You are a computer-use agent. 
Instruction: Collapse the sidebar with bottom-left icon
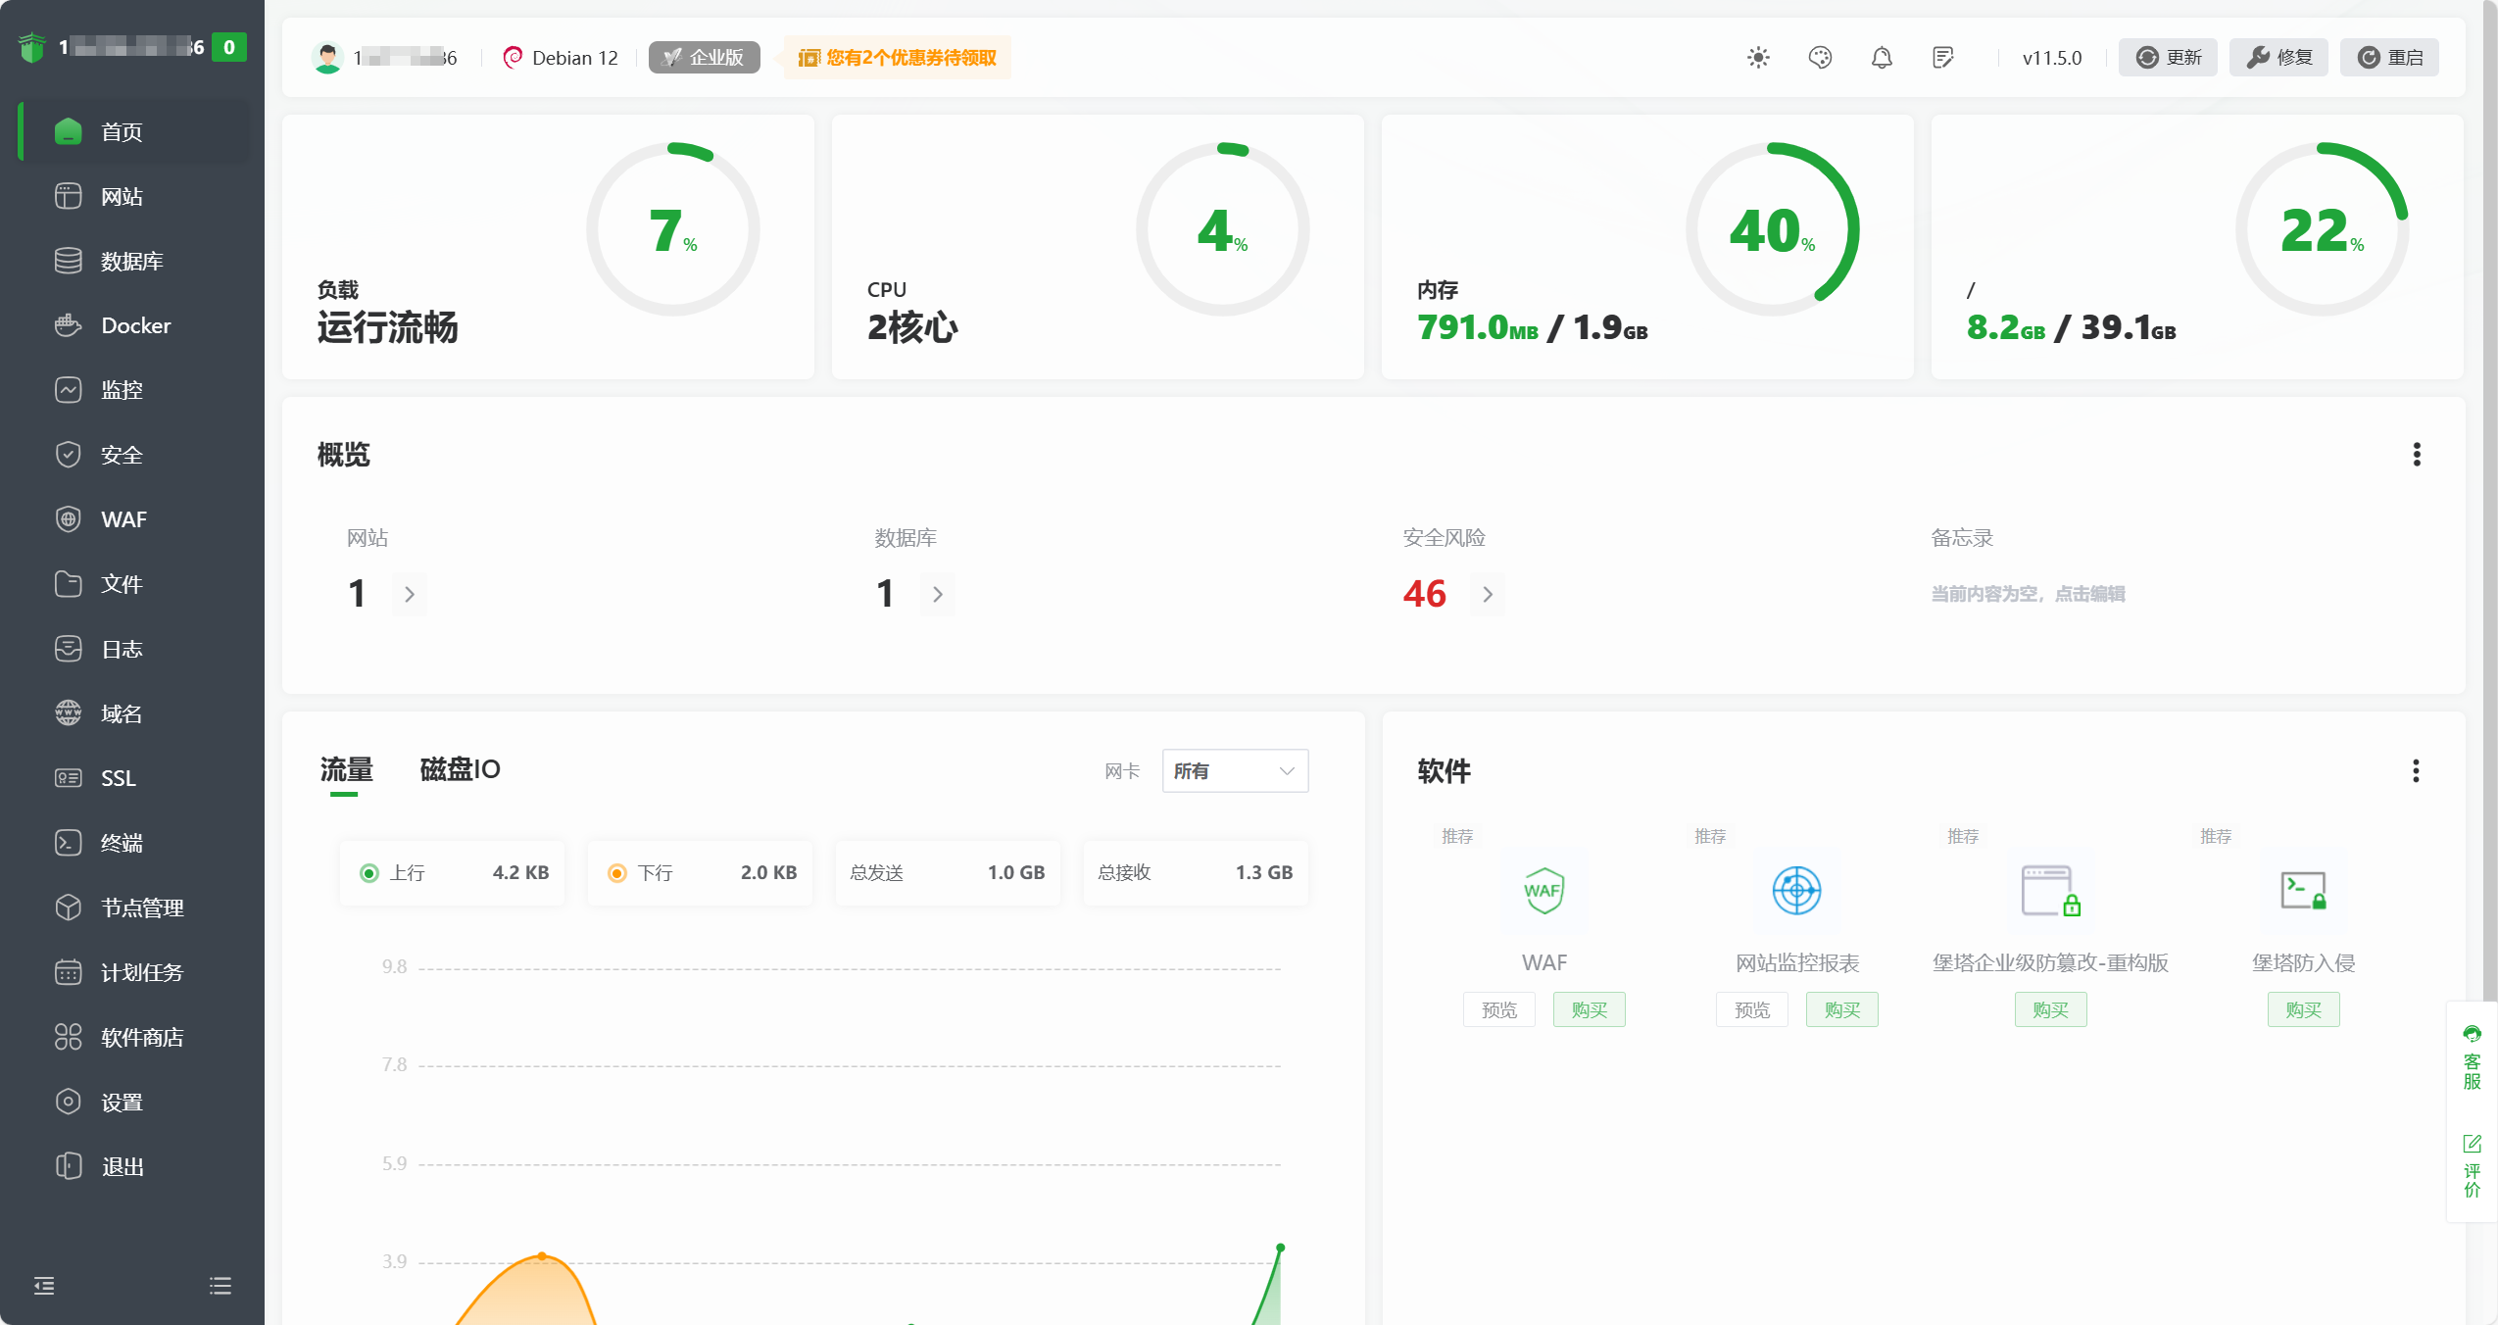(44, 1286)
